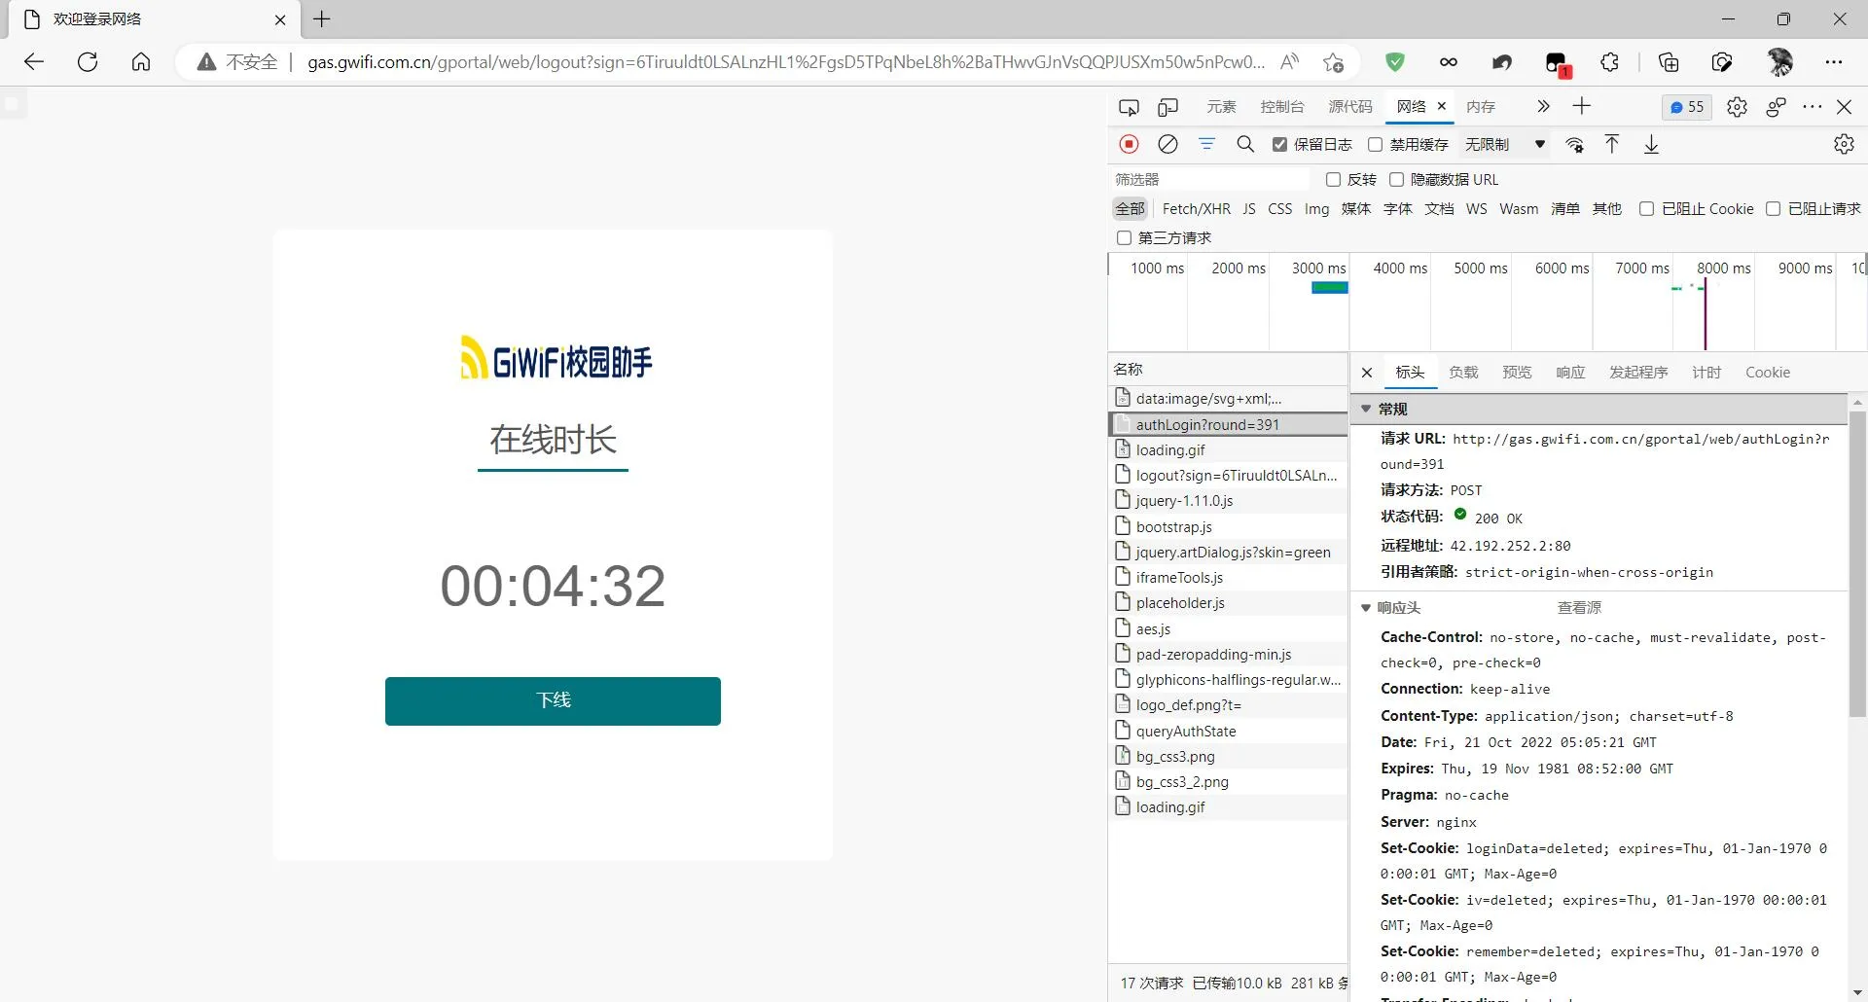Click the 下线 button
This screenshot has width=1868, height=1002.
(x=553, y=700)
